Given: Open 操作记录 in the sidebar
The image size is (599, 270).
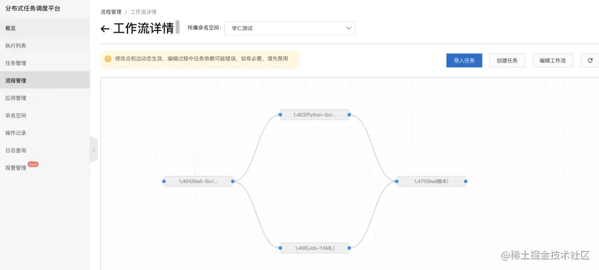Looking at the screenshot, I should click(45, 133).
